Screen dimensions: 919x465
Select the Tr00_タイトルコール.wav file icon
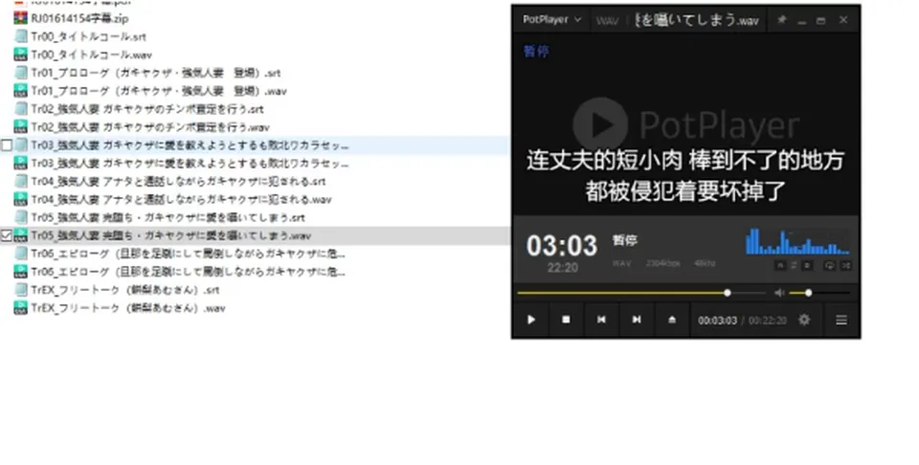coord(20,55)
